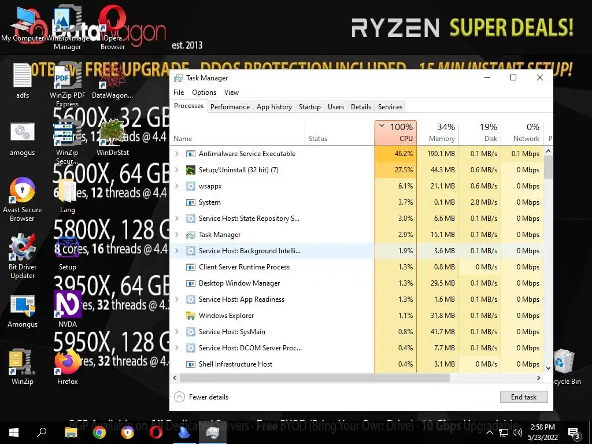This screenshot has width=592, height=444.
Task: Select the amogus desktop file
Action: pos(23,138)
